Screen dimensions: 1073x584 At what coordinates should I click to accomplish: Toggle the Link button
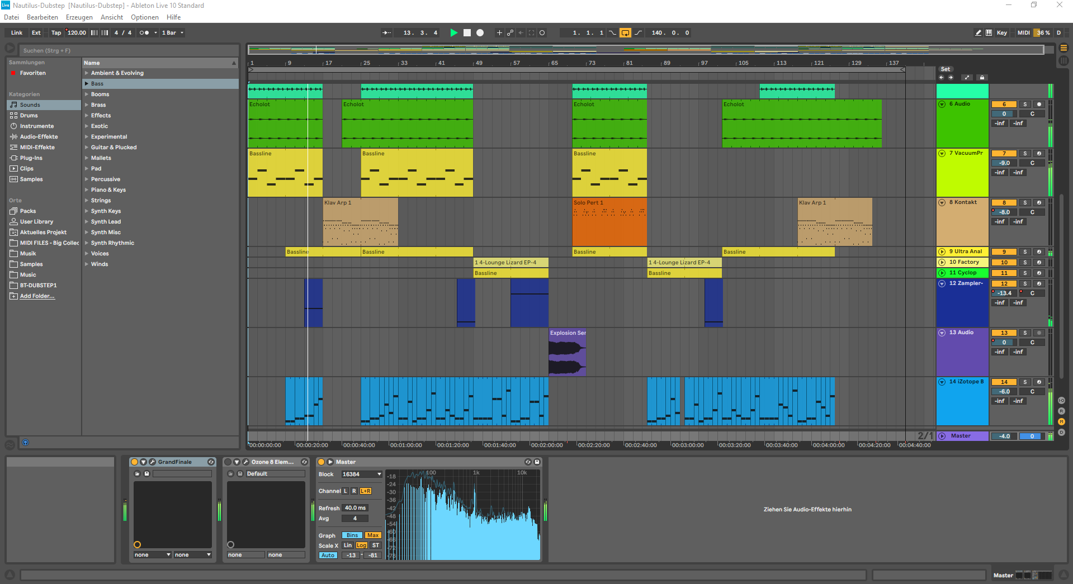17,33
